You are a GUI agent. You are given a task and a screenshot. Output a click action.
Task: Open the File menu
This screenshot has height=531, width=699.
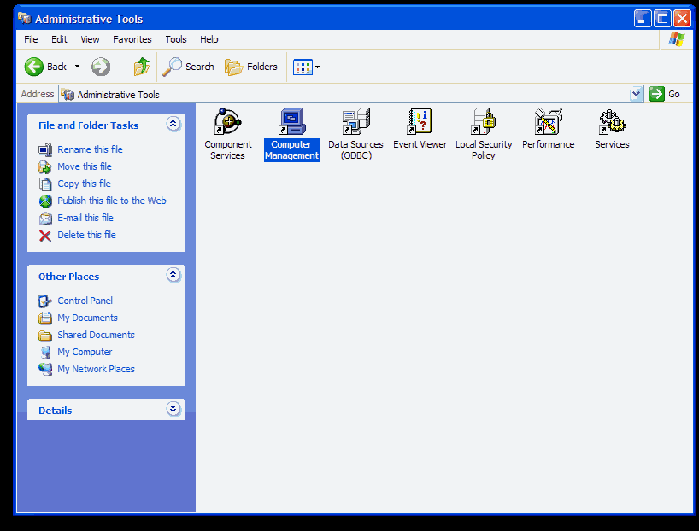[31, 39]
